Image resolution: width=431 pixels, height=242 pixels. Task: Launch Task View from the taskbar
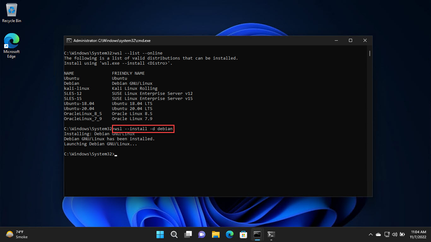(188, 234)
